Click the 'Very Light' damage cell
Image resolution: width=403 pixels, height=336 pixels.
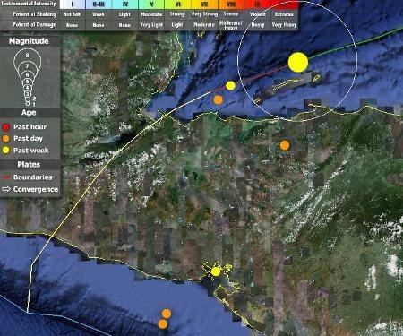pyautogui.click(x=151, y=25)
